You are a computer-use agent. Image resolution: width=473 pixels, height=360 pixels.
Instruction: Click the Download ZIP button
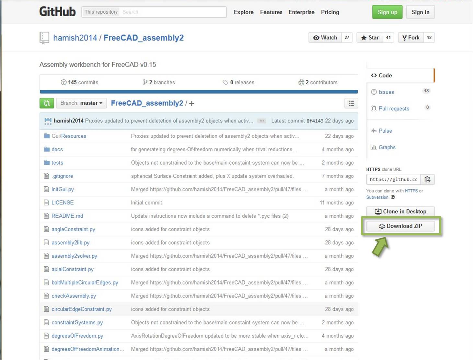(400, 226)
